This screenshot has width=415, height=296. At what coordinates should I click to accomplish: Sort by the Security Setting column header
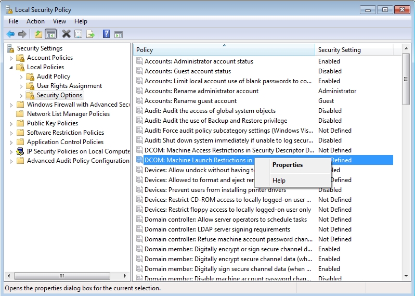339,50
